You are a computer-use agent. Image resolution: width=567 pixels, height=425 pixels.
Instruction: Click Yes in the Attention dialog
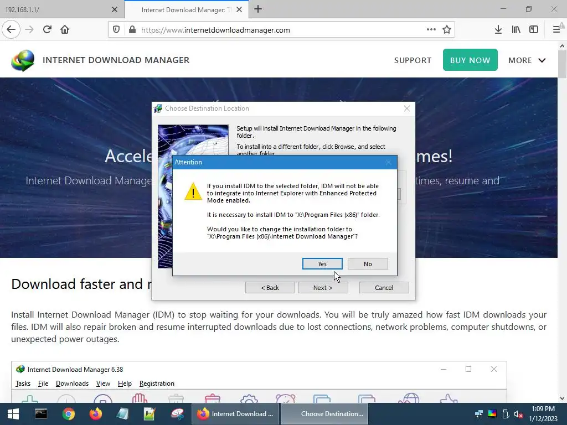pyautogui.click(x=322, y=264)
